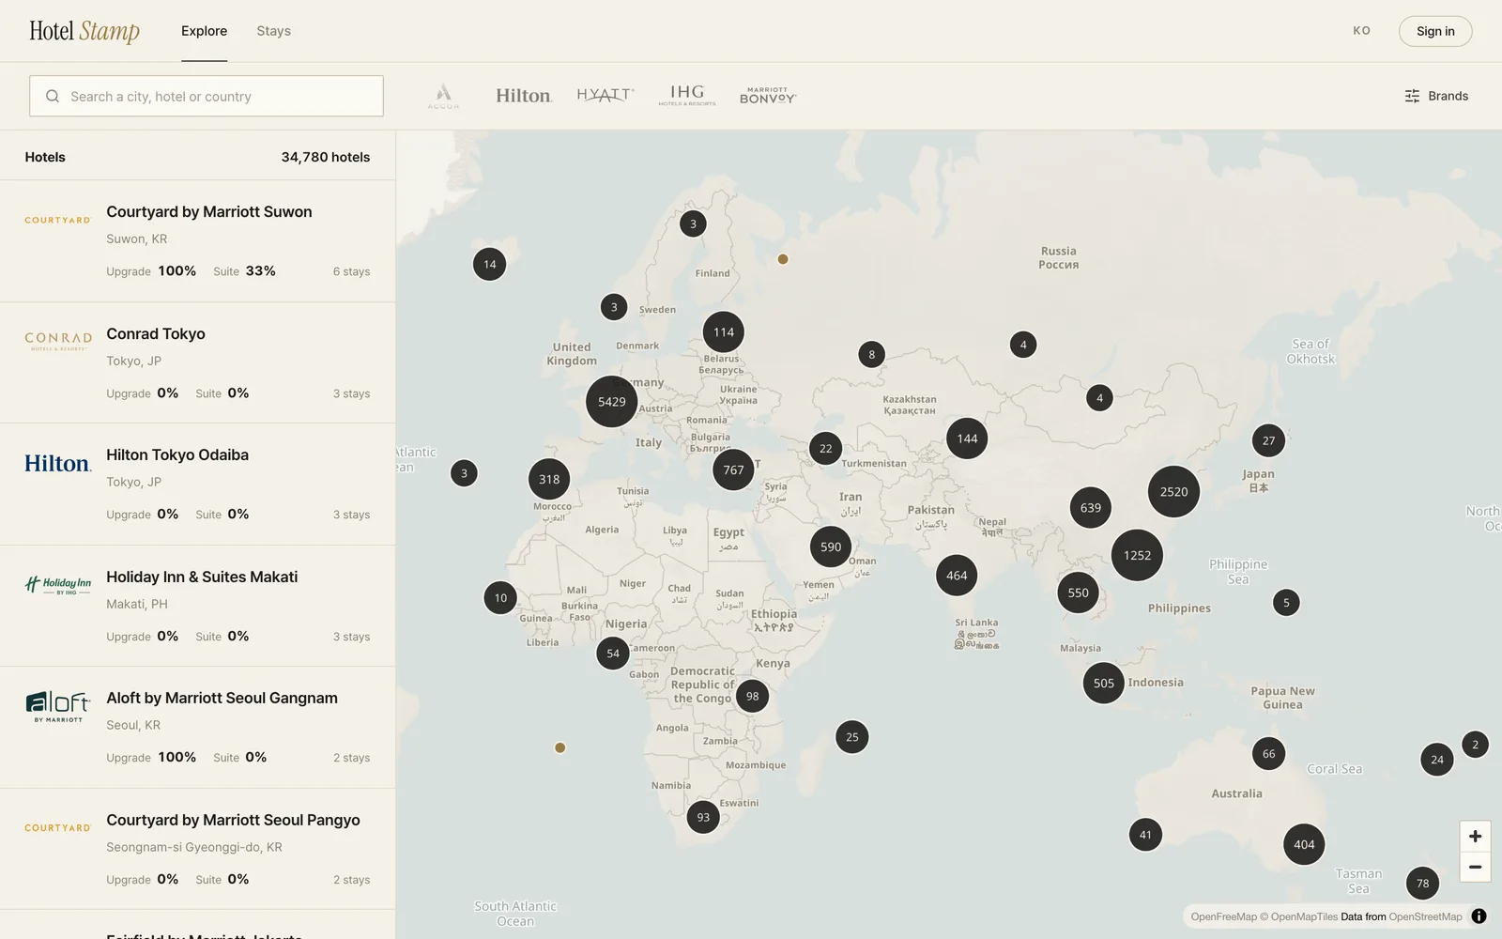Click the 505 cluster near Indonesia
1502x939 pixels.
point(1103,683)
